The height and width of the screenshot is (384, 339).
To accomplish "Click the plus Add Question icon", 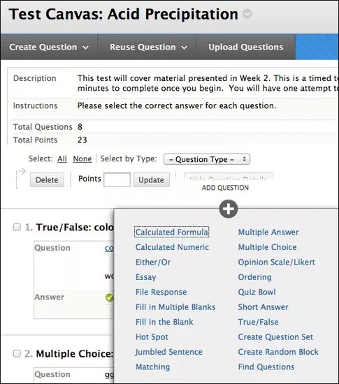I will click(x=228, y=209).
